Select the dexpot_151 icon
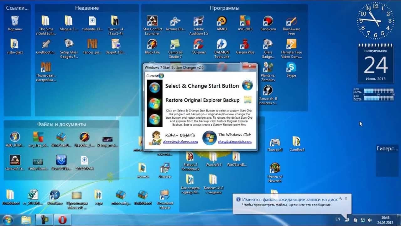401x226 pixels. [116, 46]
